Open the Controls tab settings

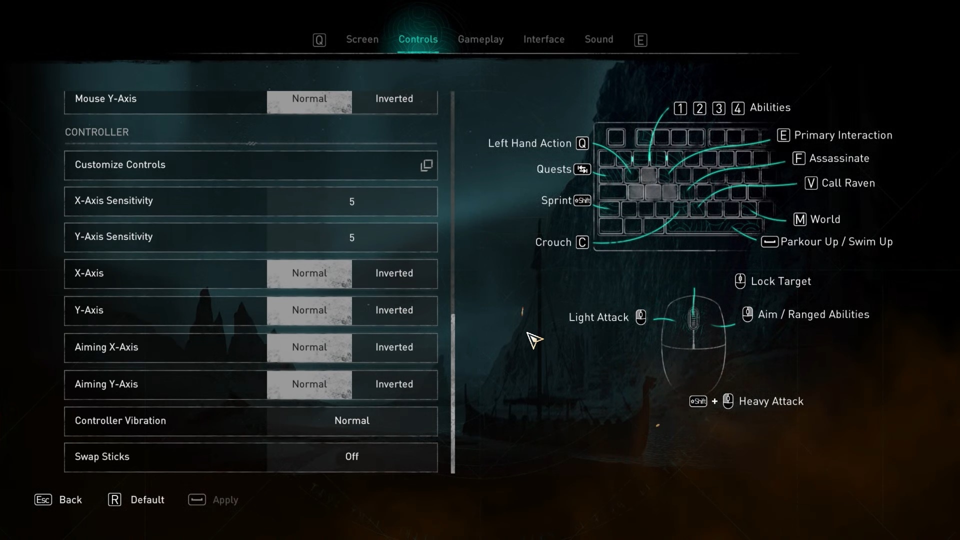coord(418,39)
